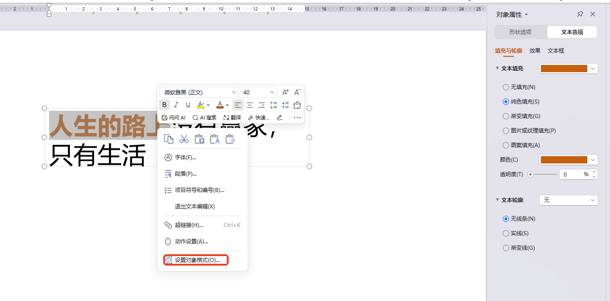
Task: Increase 透明度 with up stepper arrow
Action: pyautogui.click(x=594, y=172)
